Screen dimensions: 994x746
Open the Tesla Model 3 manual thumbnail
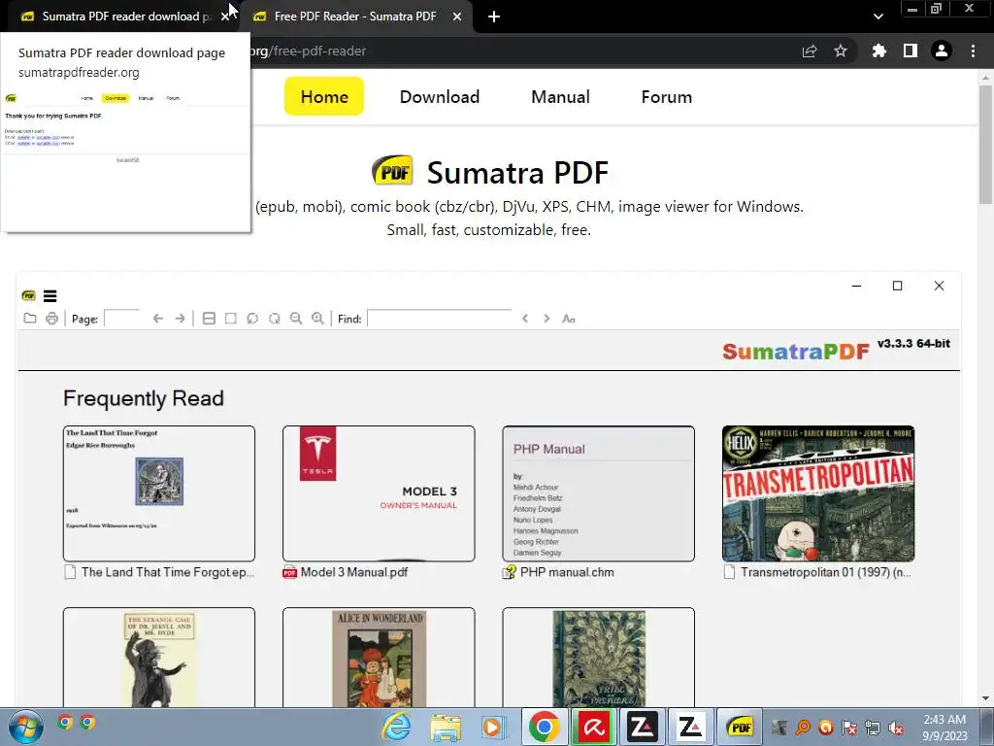(x=379, y=493)
